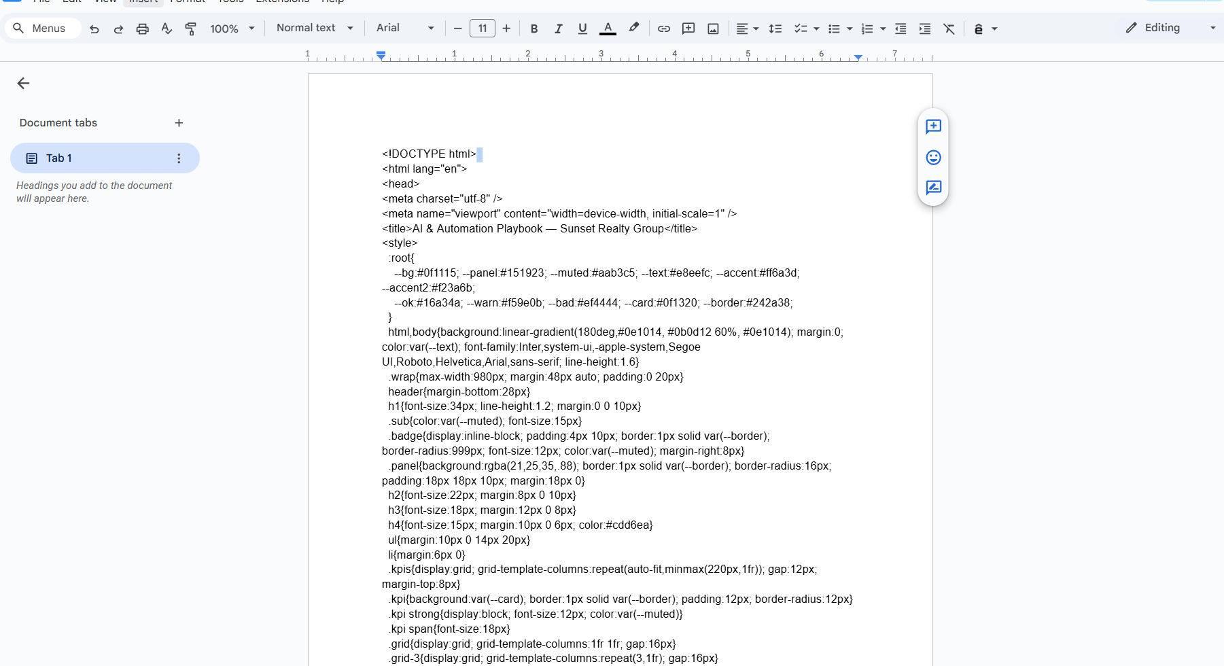Click the '<head>' line
1224x666 pixels.
click(x=400, y=184)
